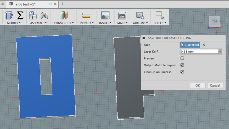Collapse the Save DXF dialog with minus icon

pyautogui.click(x=144, y=38)
